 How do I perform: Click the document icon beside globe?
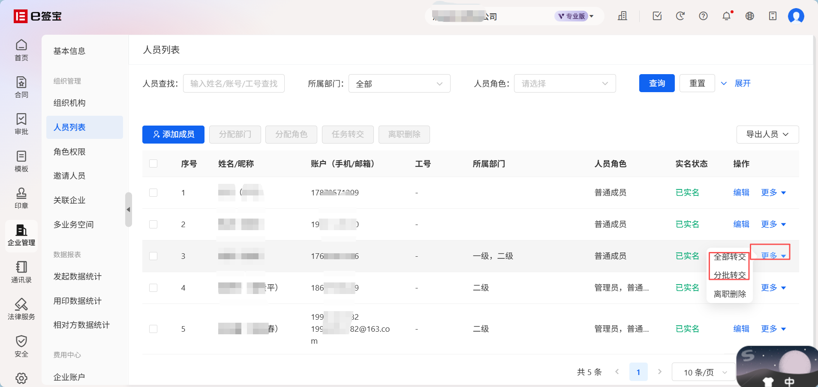(x=773, y=16)
